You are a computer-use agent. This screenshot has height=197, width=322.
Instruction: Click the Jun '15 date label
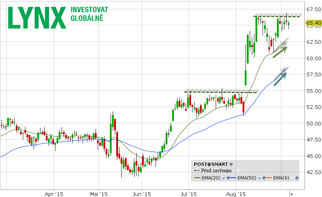142,194
